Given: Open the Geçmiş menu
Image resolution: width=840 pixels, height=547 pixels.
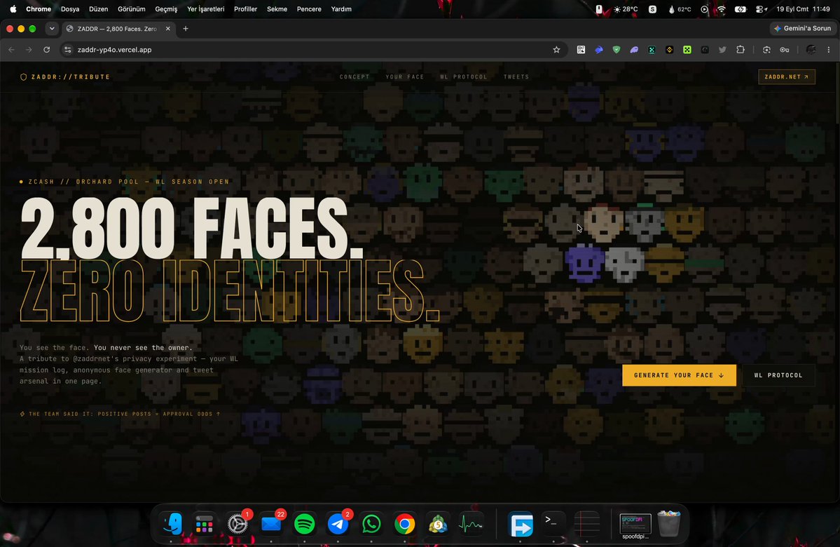Looking at the screenshot, I should [166, 9].
